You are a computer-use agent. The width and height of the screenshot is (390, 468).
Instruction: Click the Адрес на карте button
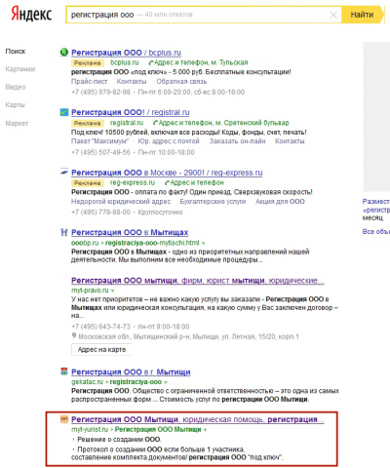tap(101, 350)
